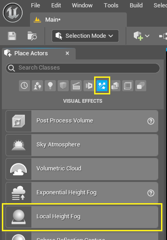Select the Geometry category icon
The image size is (167, 240).
pyautogui.click(x=115, y=86)
